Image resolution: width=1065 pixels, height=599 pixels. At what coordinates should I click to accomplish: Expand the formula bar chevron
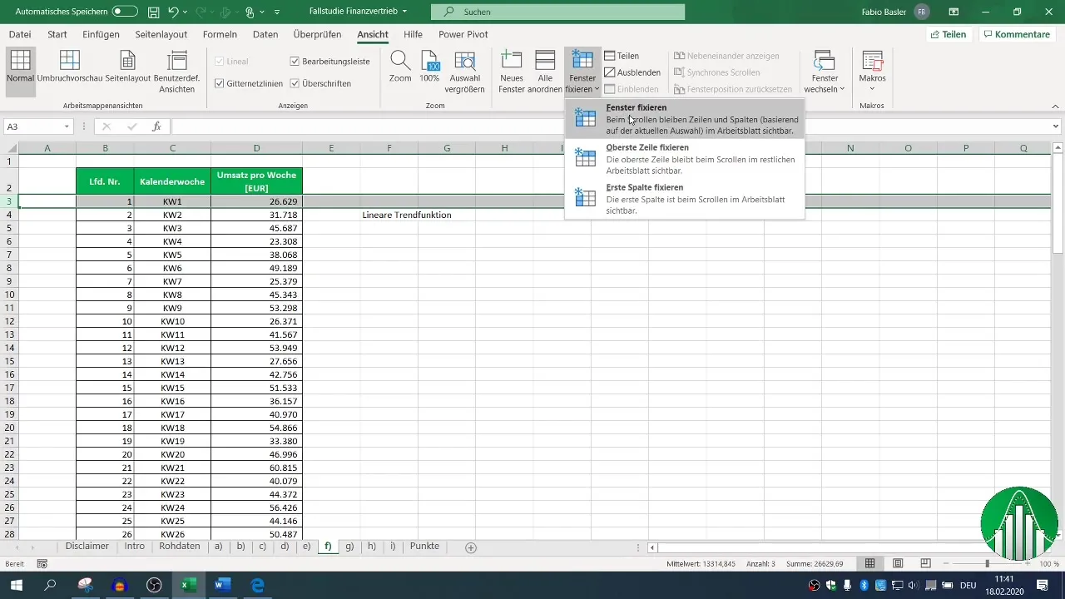[1056, 126]
